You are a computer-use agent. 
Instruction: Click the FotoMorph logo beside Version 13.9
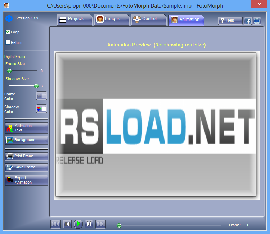point(9,18)
